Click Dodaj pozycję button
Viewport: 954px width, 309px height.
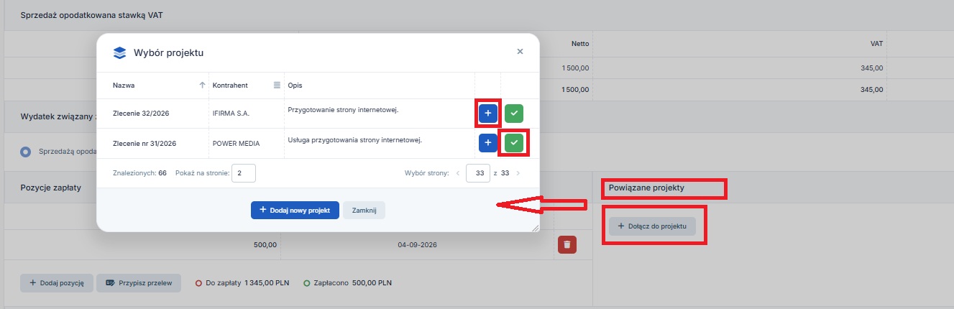57,283
